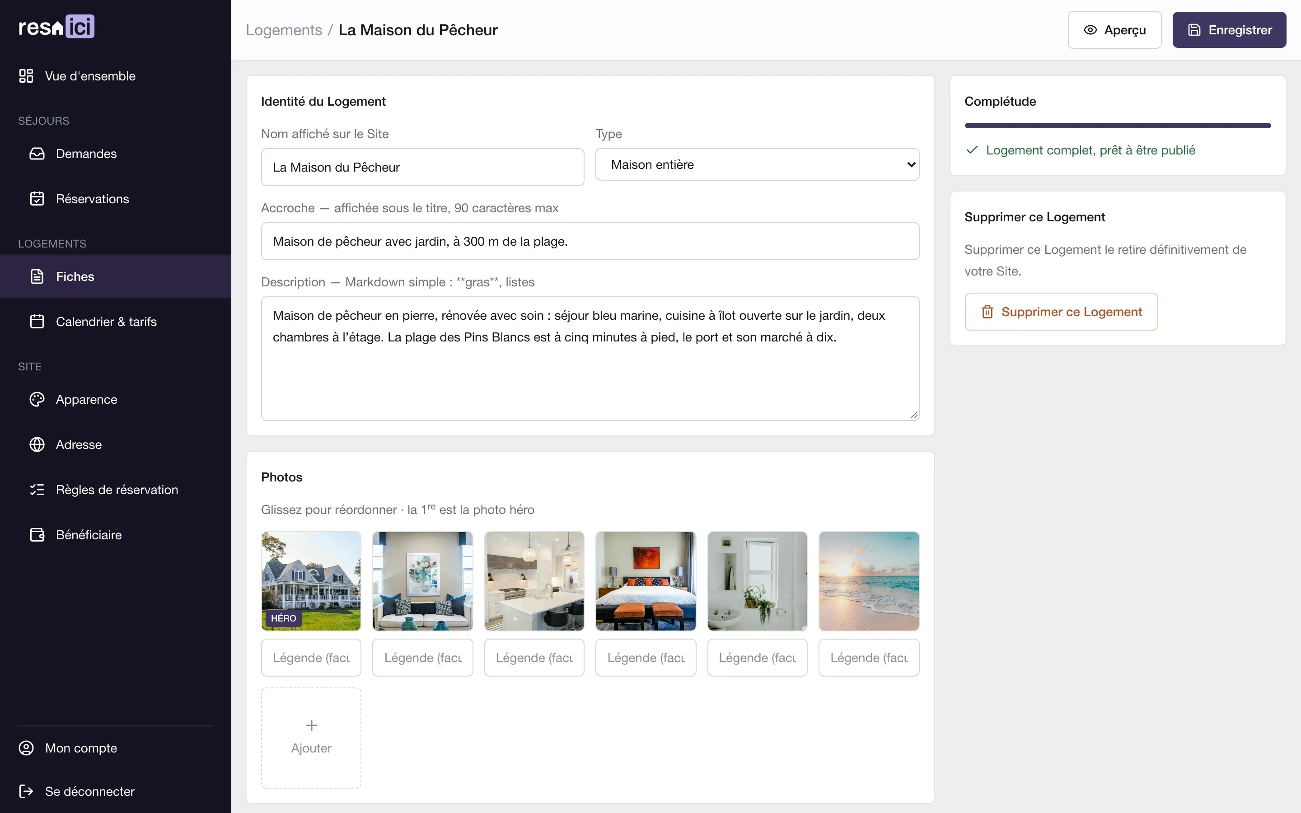Image resolution: width=1301 pixels, height=813 pixels.
Task: Click the Enregistrer button
Action: (x=1229, y=30)
